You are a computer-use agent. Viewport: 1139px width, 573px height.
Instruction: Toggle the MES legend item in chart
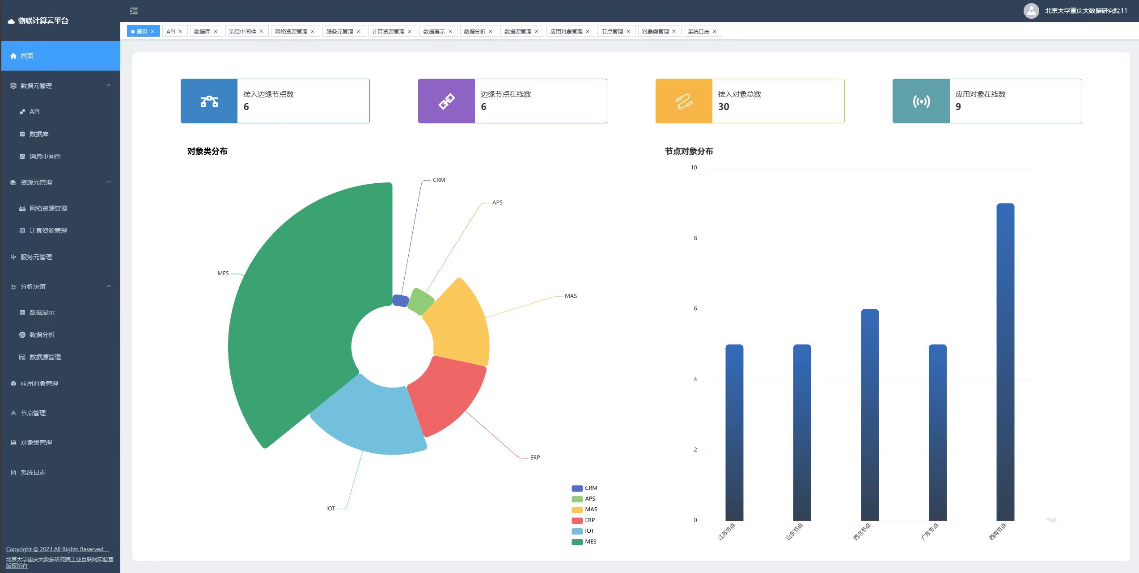coord(590,542)
